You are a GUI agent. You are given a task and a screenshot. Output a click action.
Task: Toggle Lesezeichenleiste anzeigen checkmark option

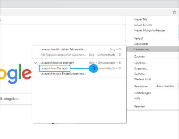(x=57, y=63)
